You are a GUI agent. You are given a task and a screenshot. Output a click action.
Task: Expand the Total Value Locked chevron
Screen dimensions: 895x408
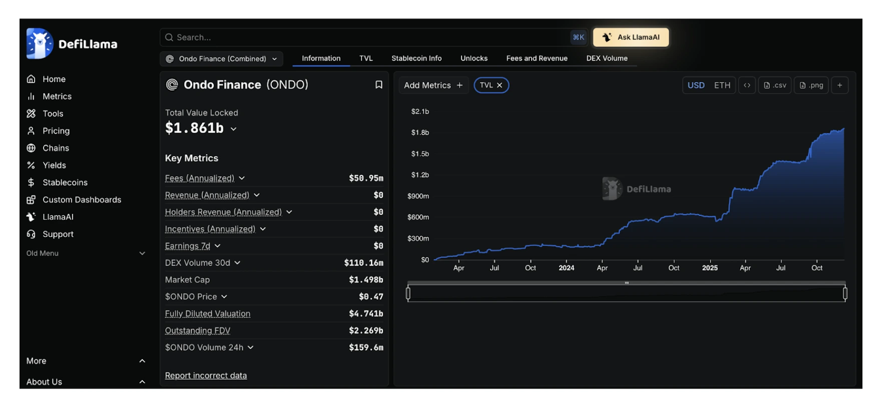coord(233,129)
